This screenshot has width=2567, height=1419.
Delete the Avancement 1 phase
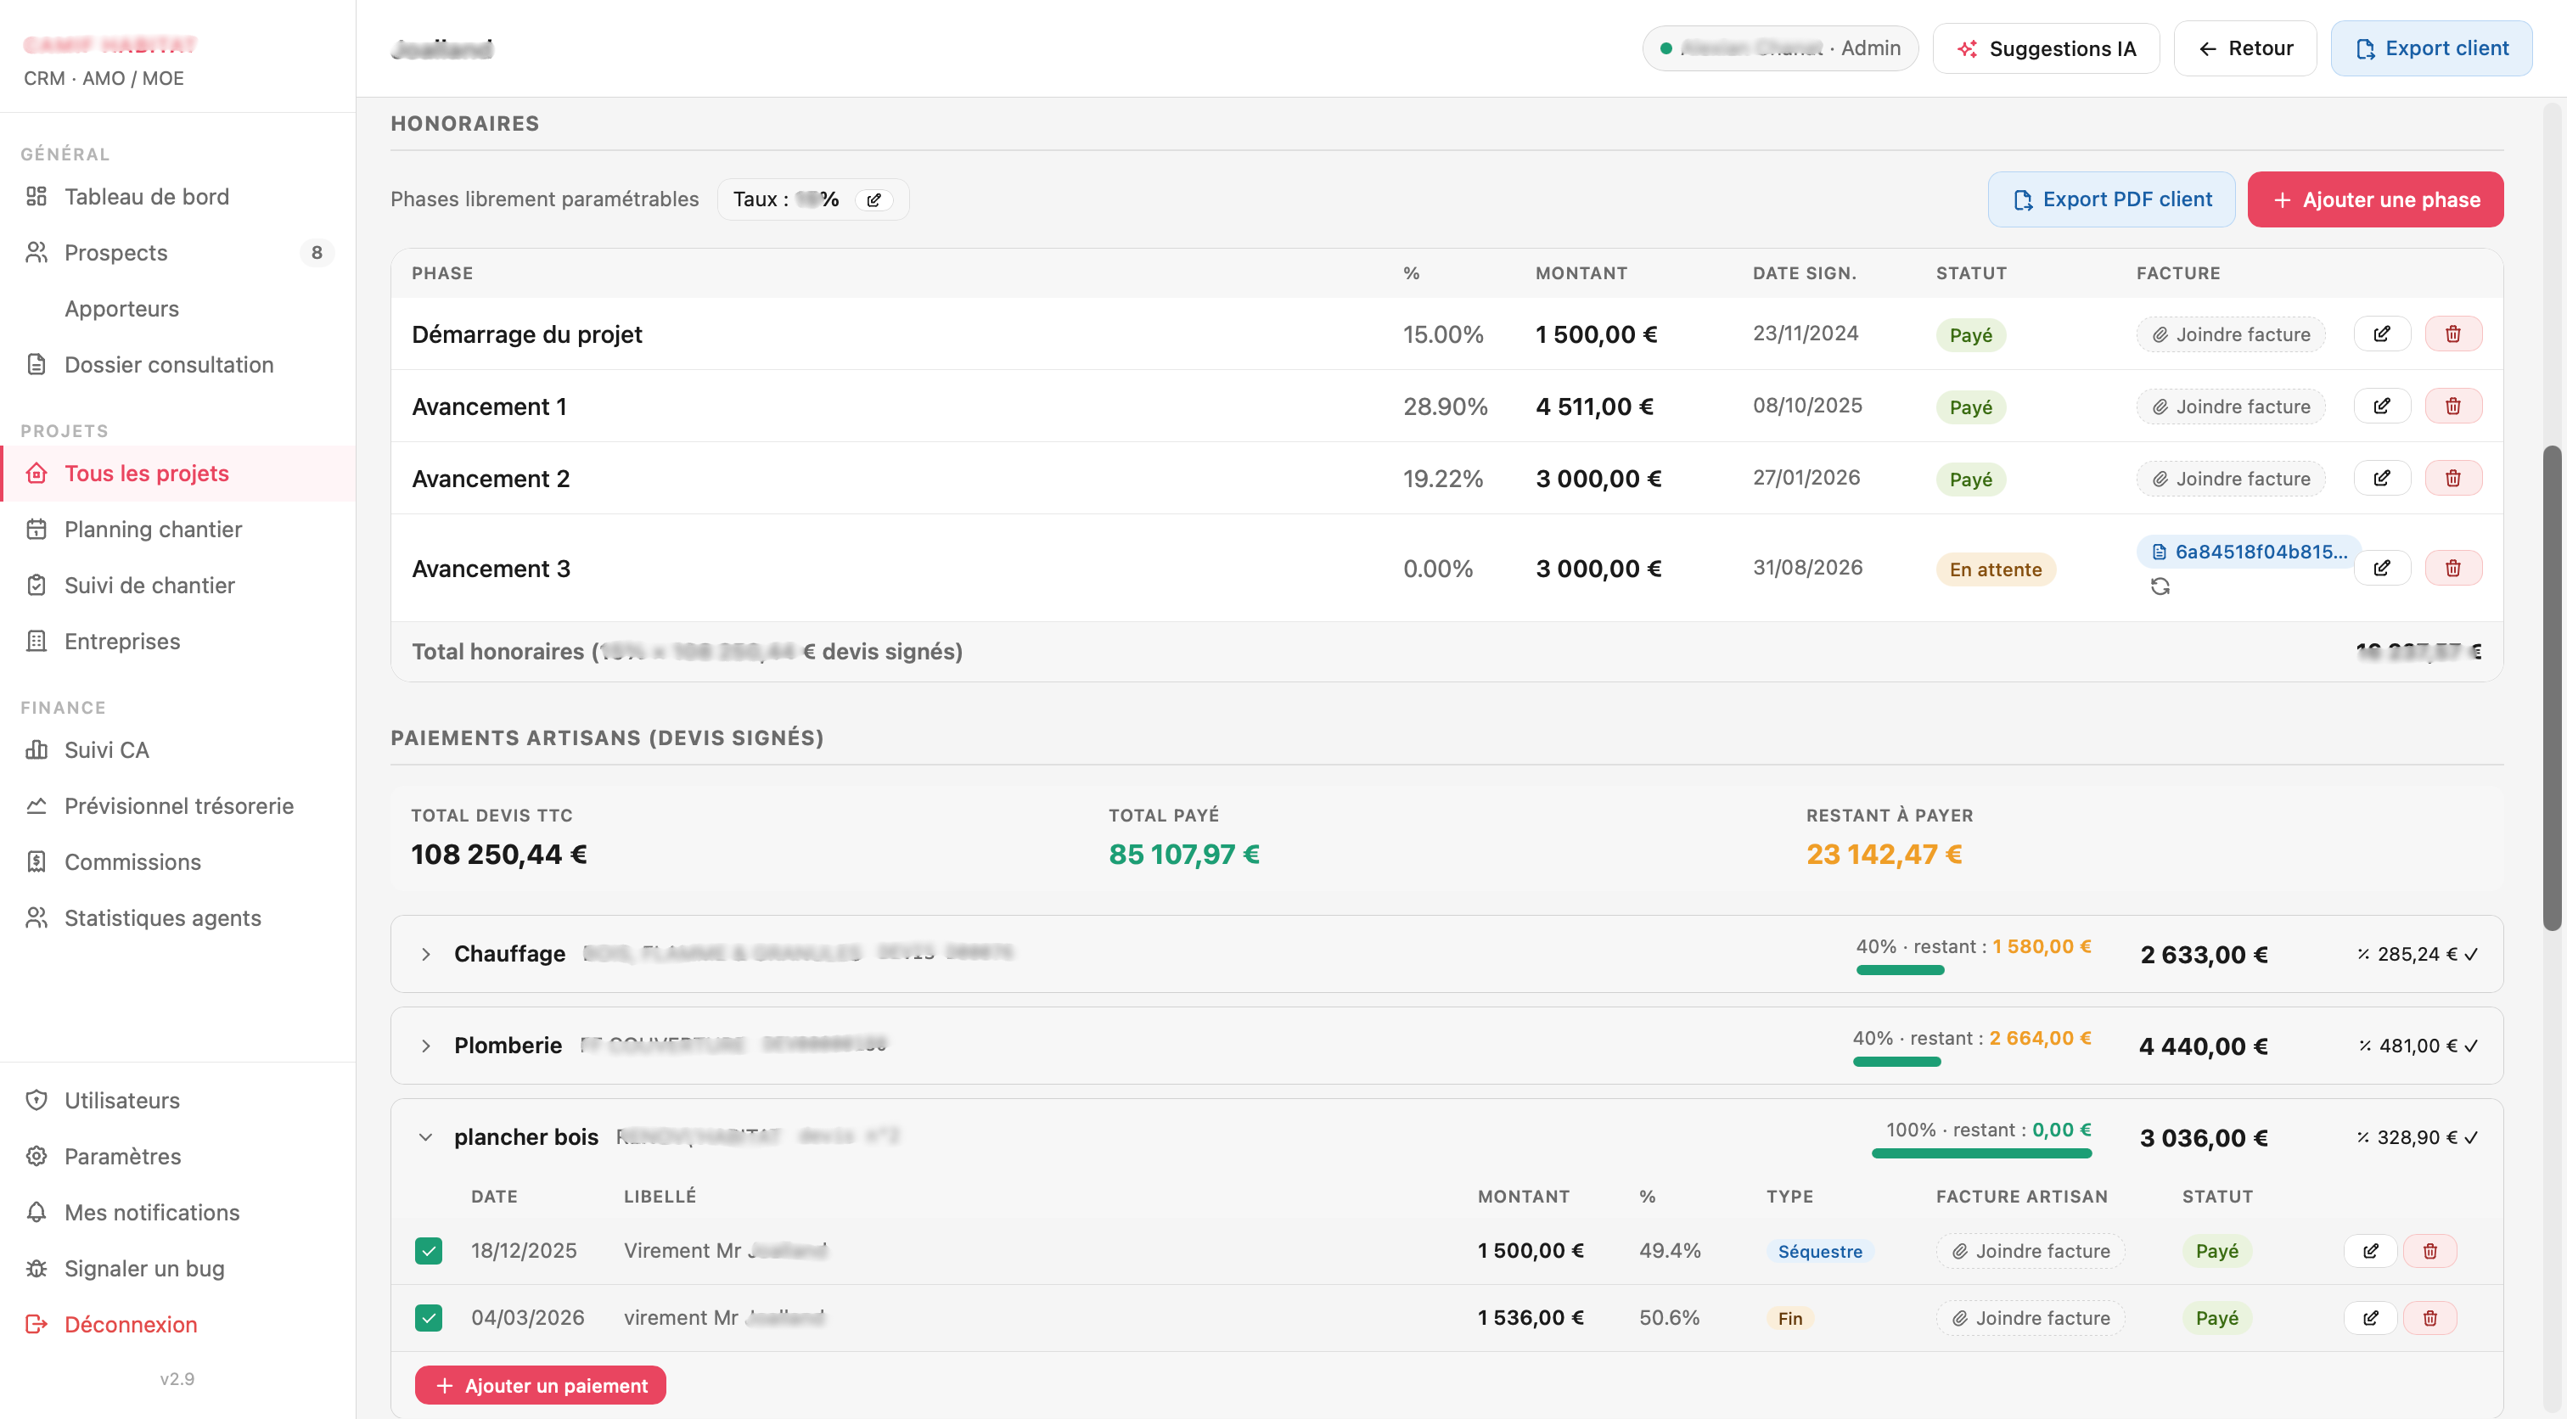[2452, 406]
